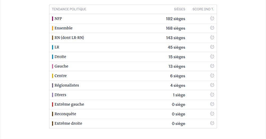Image resolution: width=266 pixels, height=139 pixels.
Task: Select the Extrême droite party label
Action: (x=68, y=123)
